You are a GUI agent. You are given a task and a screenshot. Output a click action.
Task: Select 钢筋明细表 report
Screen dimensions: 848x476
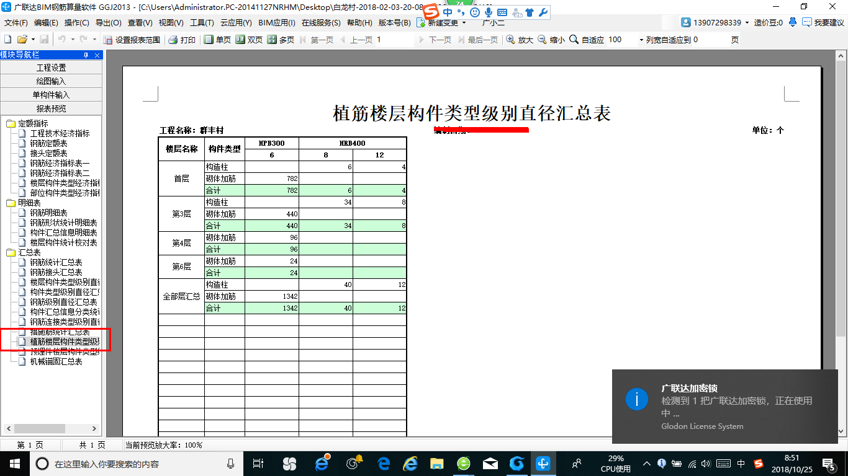48,213
